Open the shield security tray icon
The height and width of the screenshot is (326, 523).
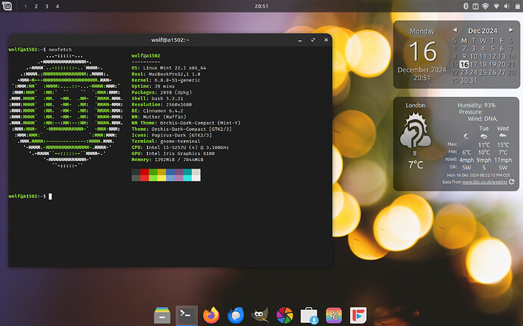486,6
